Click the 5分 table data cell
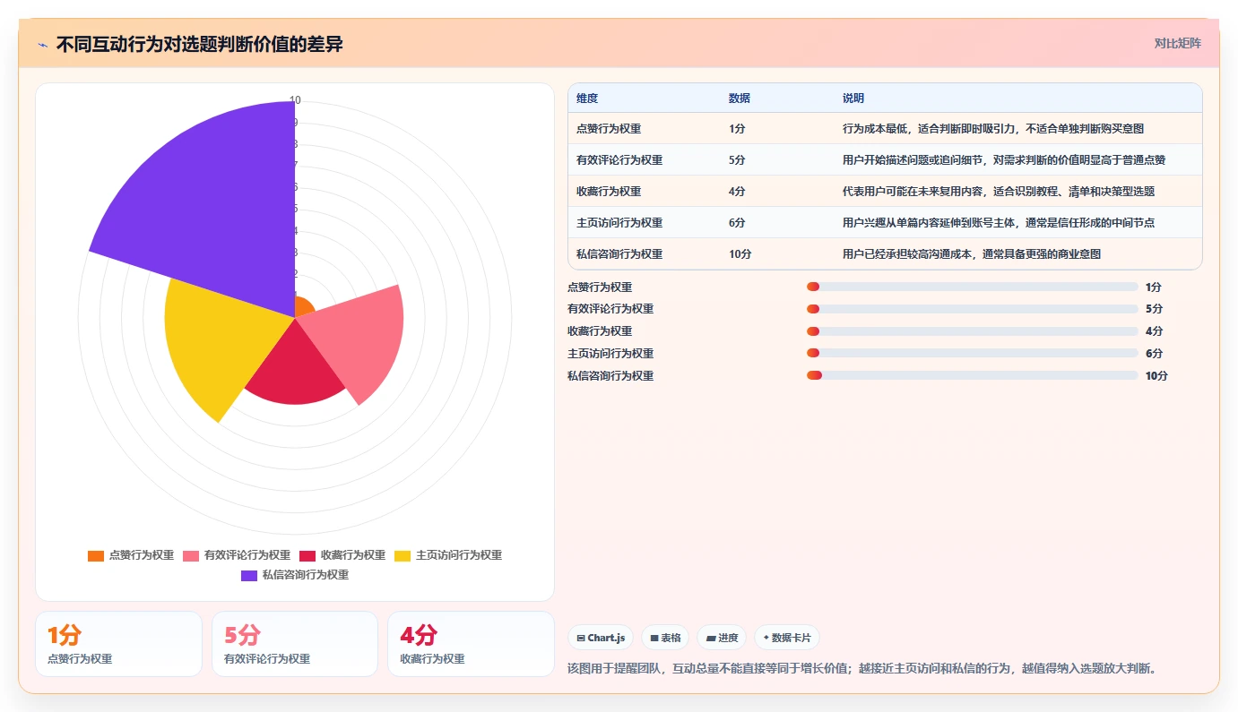Screen dimensions: 1238x712 click(737, 159)
